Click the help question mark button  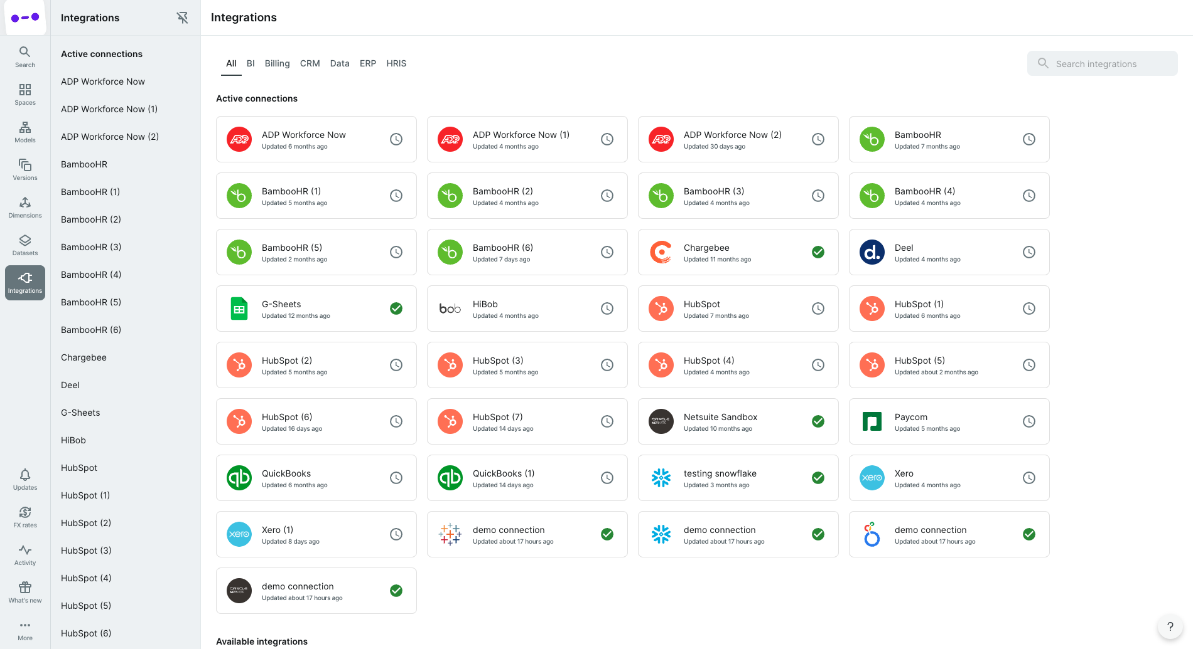point(1170,626)
